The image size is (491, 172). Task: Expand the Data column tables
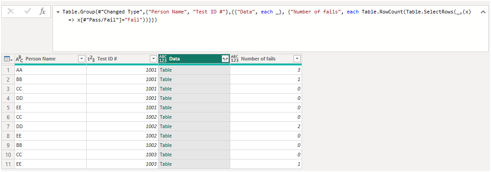[225, 59]
